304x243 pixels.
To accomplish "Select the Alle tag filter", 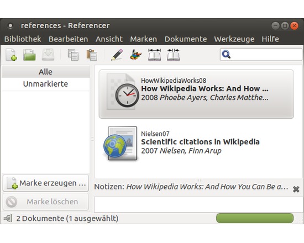I will click(x=46, y=72).
